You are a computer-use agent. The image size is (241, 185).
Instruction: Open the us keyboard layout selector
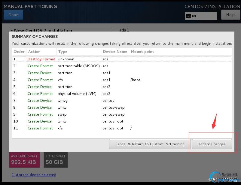201,16
